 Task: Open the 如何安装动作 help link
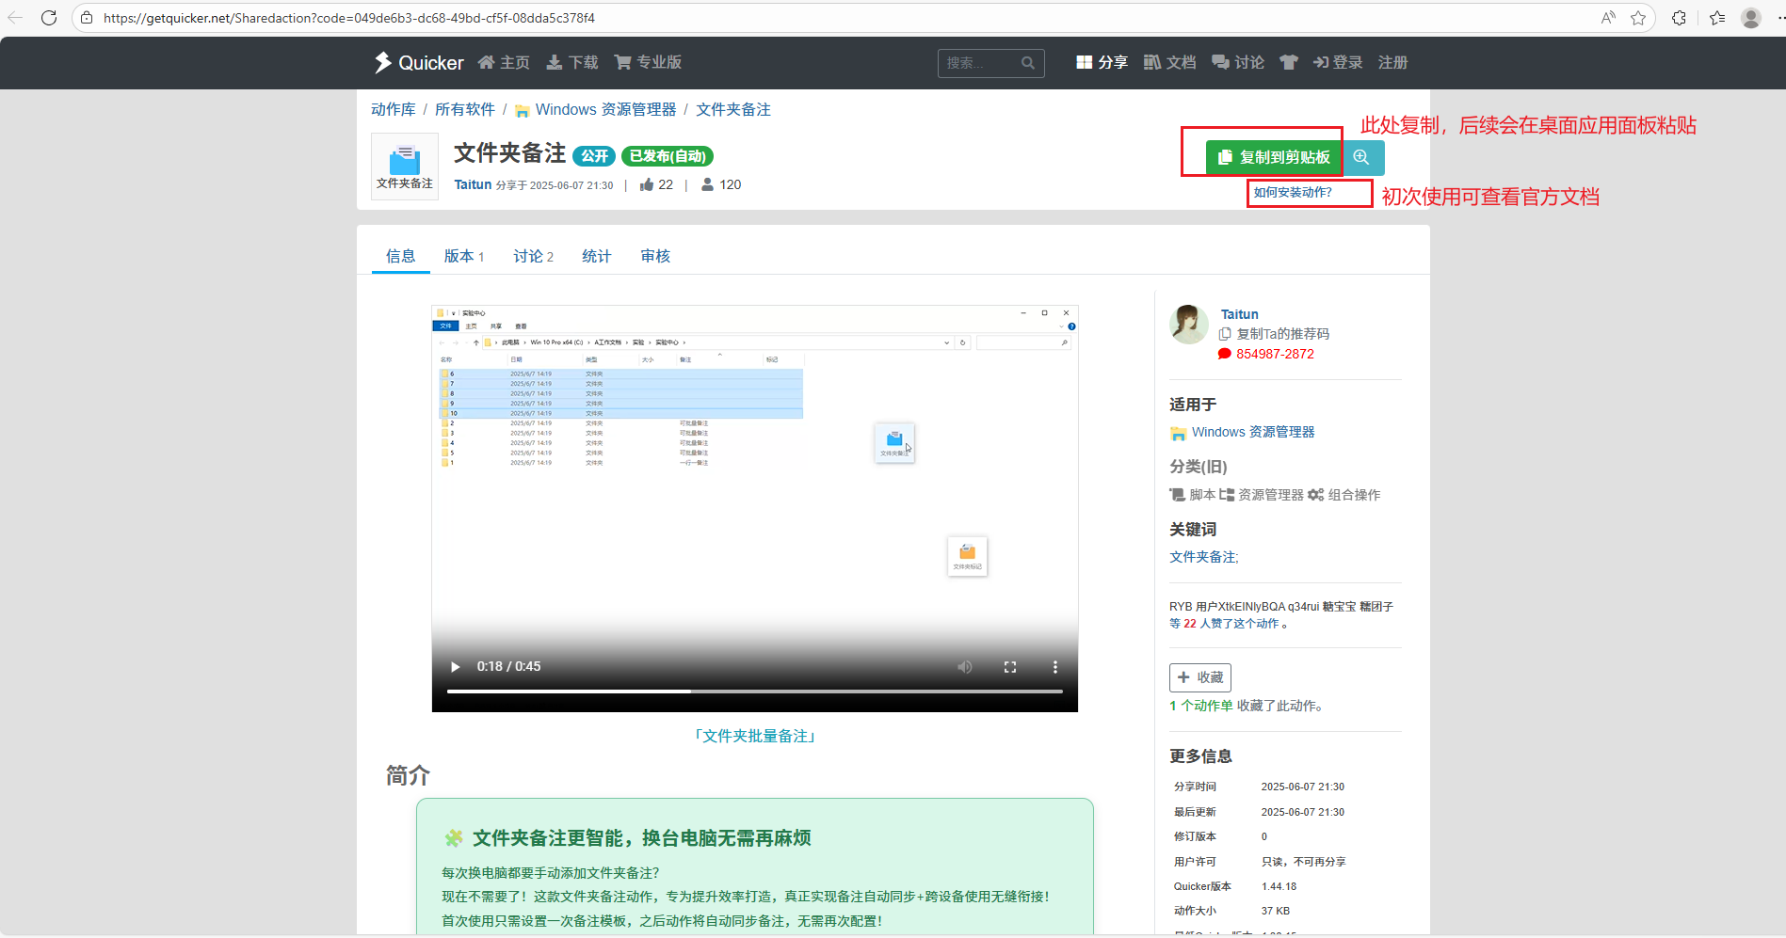pos(1292,192)
